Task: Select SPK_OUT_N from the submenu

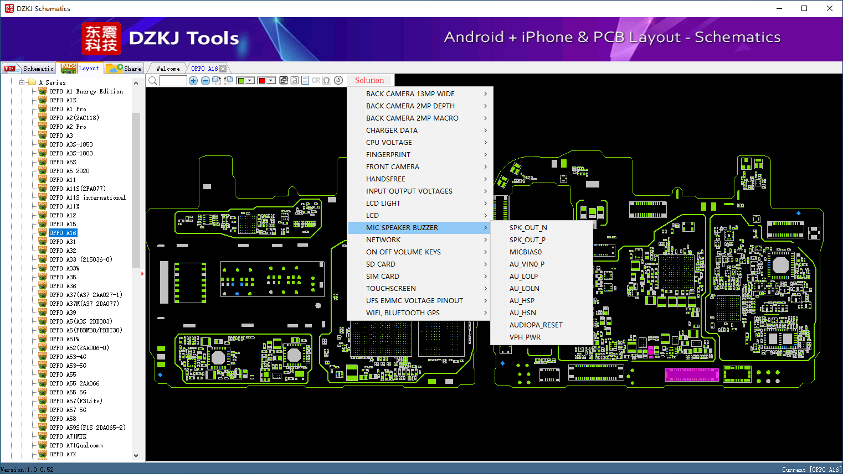Action: point(542,228)
